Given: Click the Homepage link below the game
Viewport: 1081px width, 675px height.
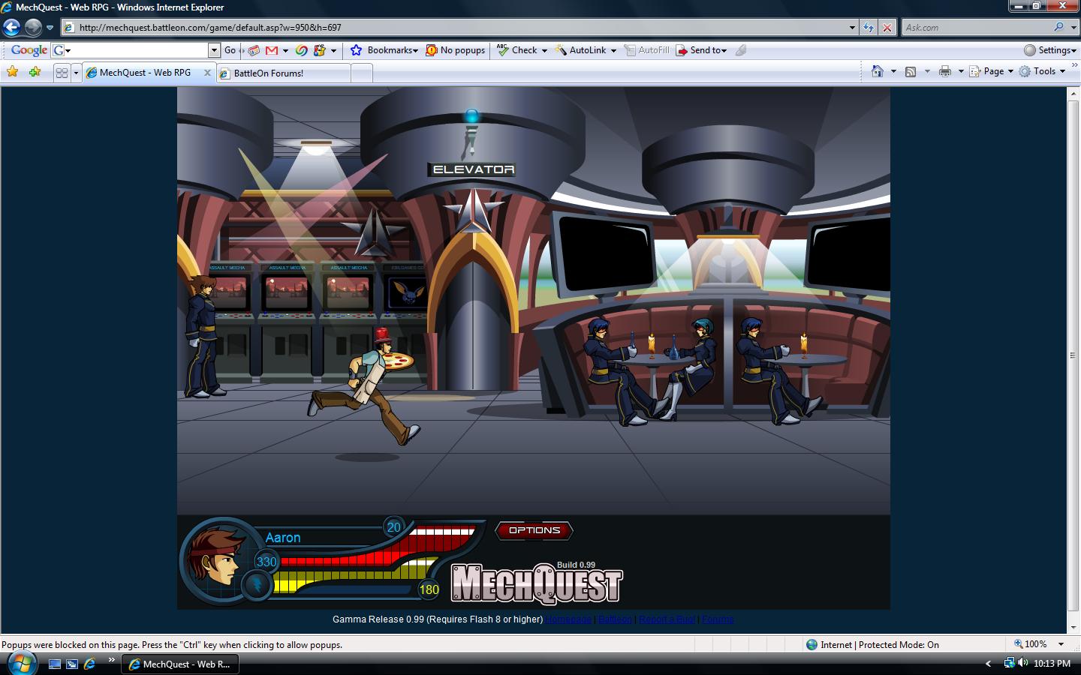Looking at the screenshot, I should (x=568, y=619).
